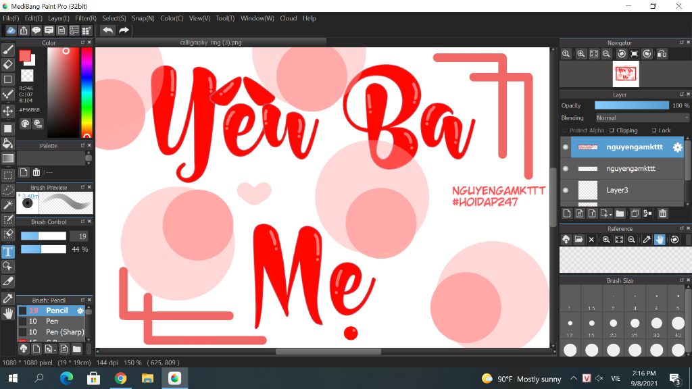Select the Select Pen tool
The width and height of the screenshot is (692, 389).
pyautogui.click(x=8, y=219)
